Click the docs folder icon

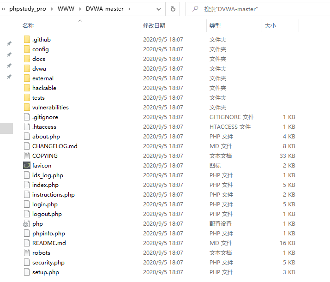27,59
